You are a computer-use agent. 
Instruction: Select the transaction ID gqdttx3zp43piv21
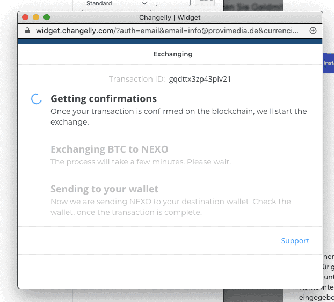(x=200, y=79)
